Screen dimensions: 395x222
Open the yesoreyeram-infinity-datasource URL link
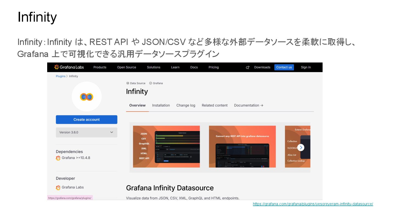(313, 204)
